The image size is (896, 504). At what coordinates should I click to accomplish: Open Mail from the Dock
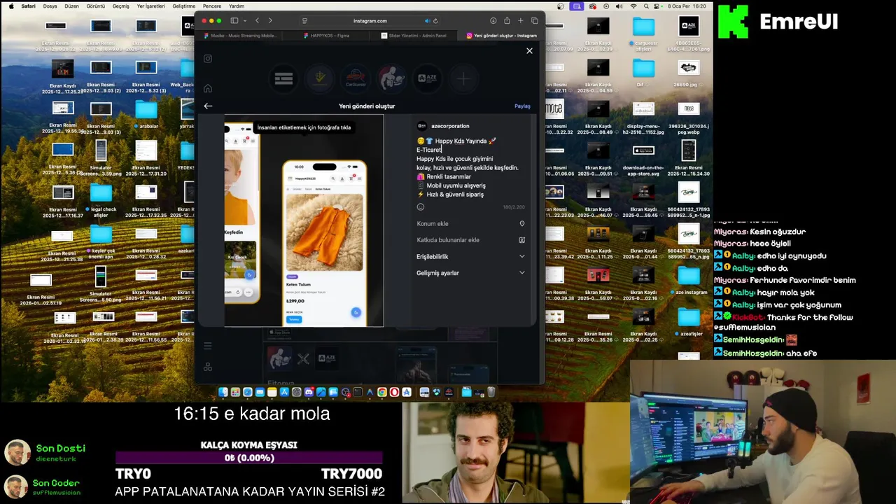[260, 392]
